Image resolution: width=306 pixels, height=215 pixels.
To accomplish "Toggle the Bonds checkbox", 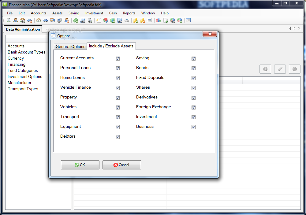I will pyautogui.click(x=193, y=68).
